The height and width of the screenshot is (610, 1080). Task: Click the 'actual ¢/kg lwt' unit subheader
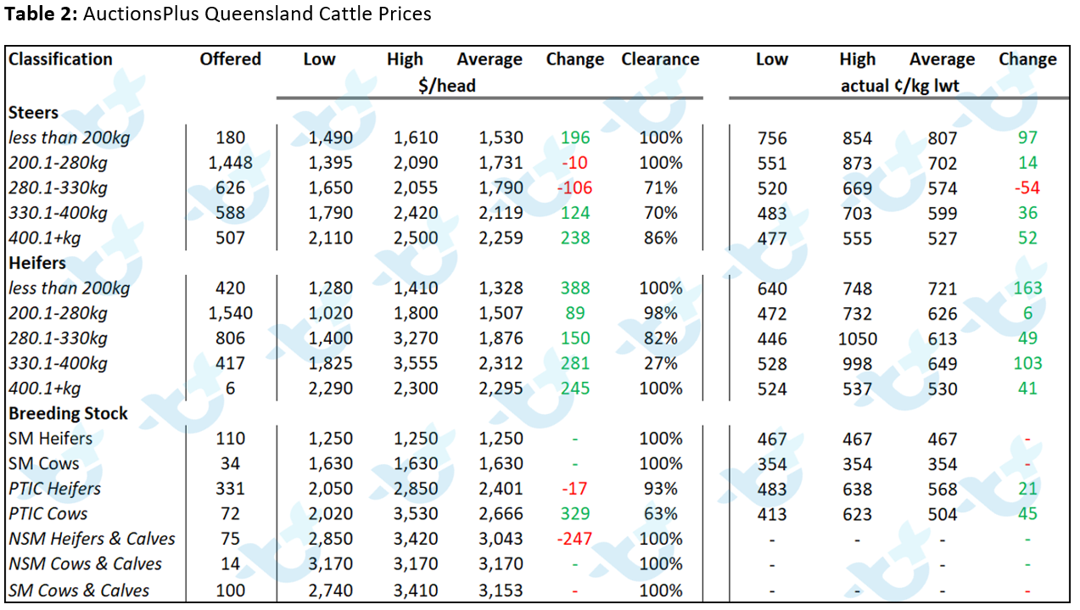tap(901, 86)
